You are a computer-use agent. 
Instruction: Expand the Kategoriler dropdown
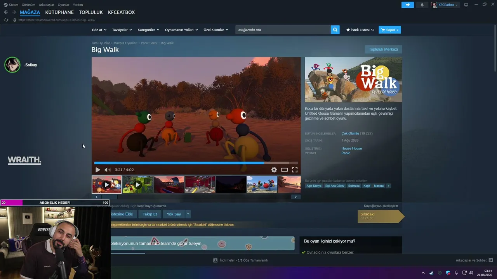[148, 30]
